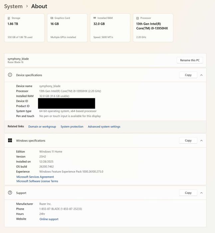Collapse the Windows specifications section chevron
This screenshot has height=233, width=215.
201,141
